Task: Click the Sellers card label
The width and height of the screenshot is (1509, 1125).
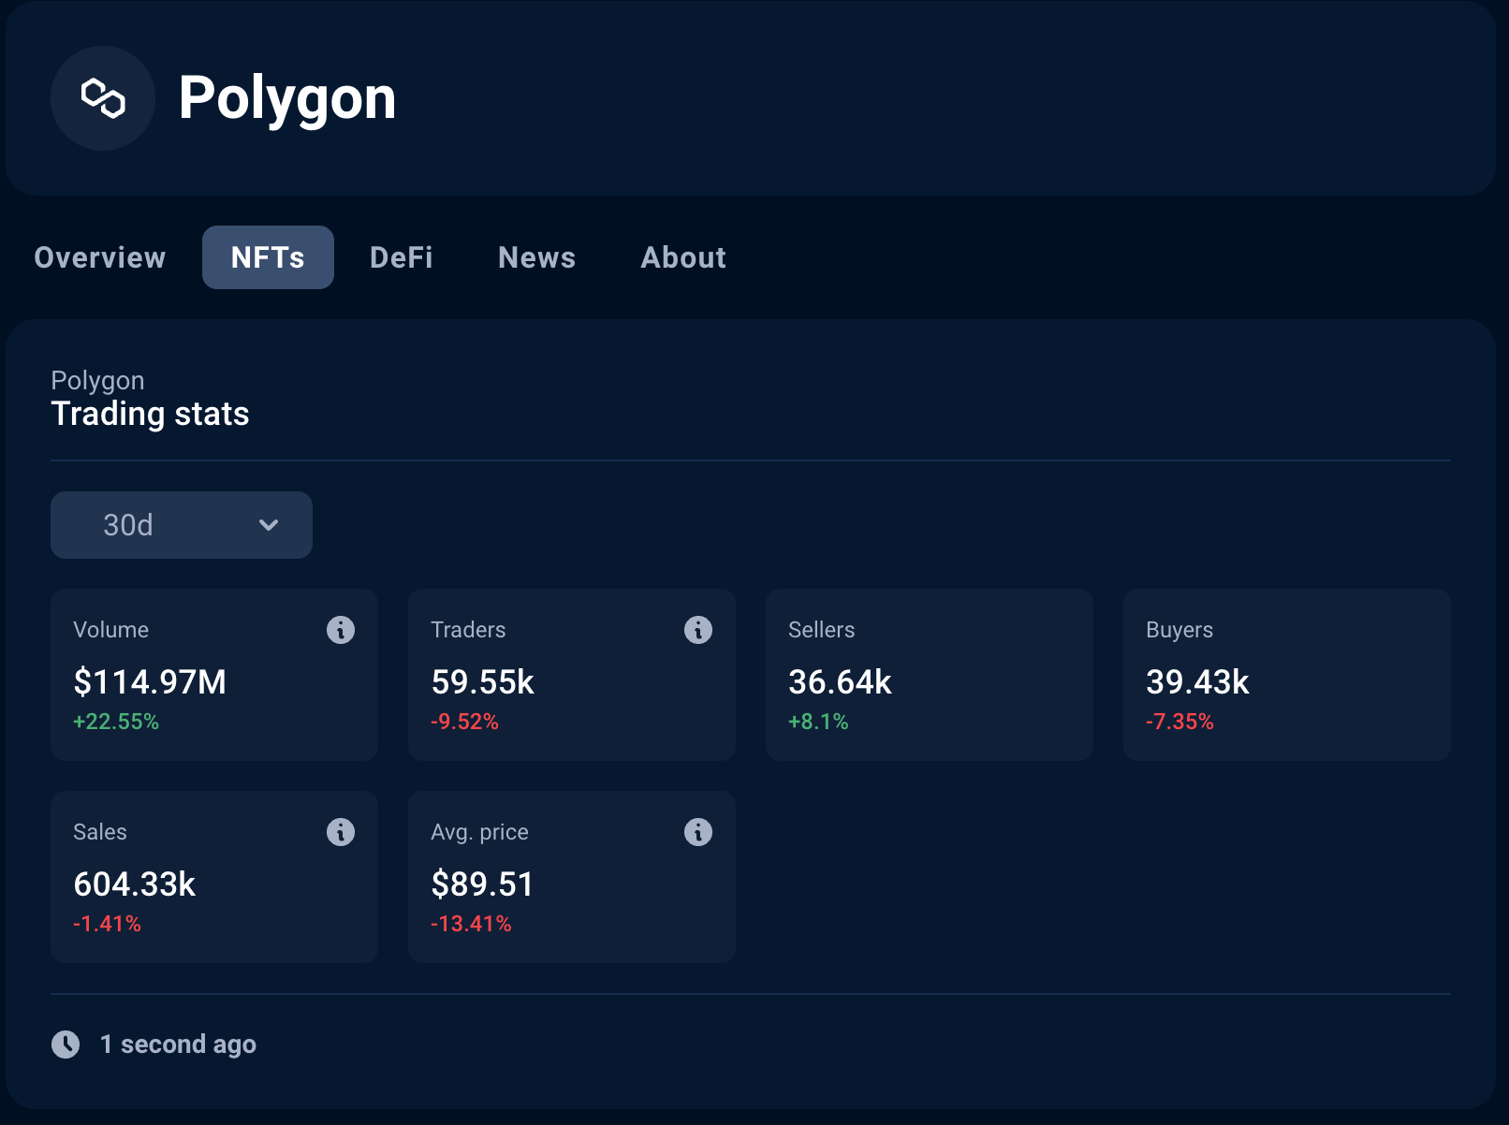Action: tap(822, 630)
